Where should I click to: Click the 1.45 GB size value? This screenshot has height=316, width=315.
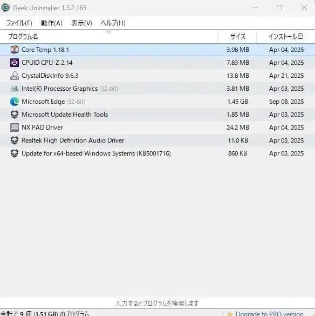[x=238, y=102]
